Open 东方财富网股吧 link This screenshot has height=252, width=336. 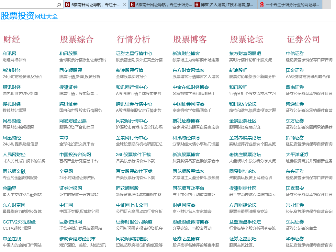pyautogui.click(x=245, y=53)
